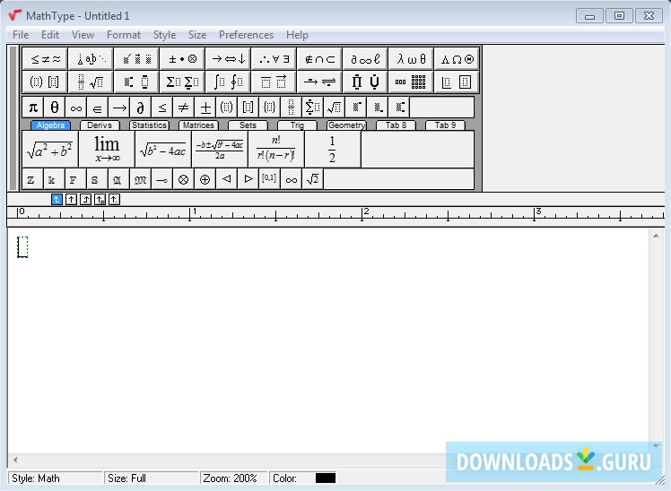Insert theta symbol from small bar
671x491 pixels.
click(x=55, y=108)
